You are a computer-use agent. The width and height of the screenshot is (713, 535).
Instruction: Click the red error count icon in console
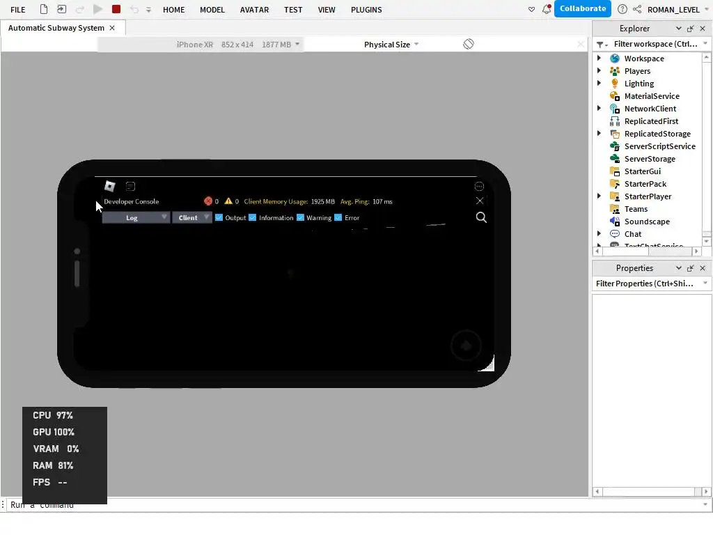pos(208,201)
